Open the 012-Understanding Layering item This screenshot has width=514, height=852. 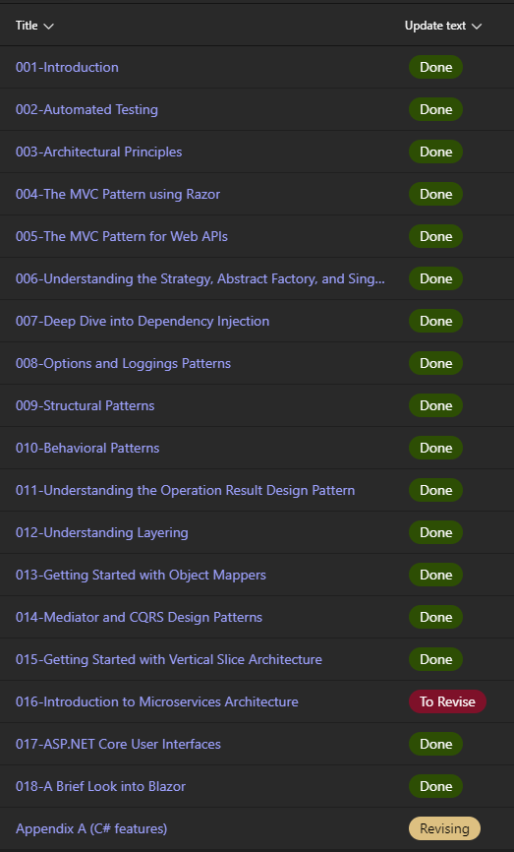pyautogui.click(x=102, y=533)
